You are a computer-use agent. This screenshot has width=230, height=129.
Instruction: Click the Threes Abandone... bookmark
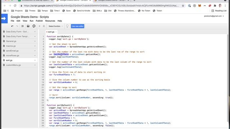125,11
